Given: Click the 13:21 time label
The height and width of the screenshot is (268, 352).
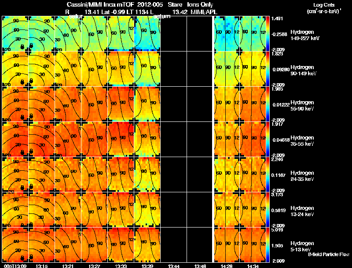Looking at the screenshot, I should [68, 266].
